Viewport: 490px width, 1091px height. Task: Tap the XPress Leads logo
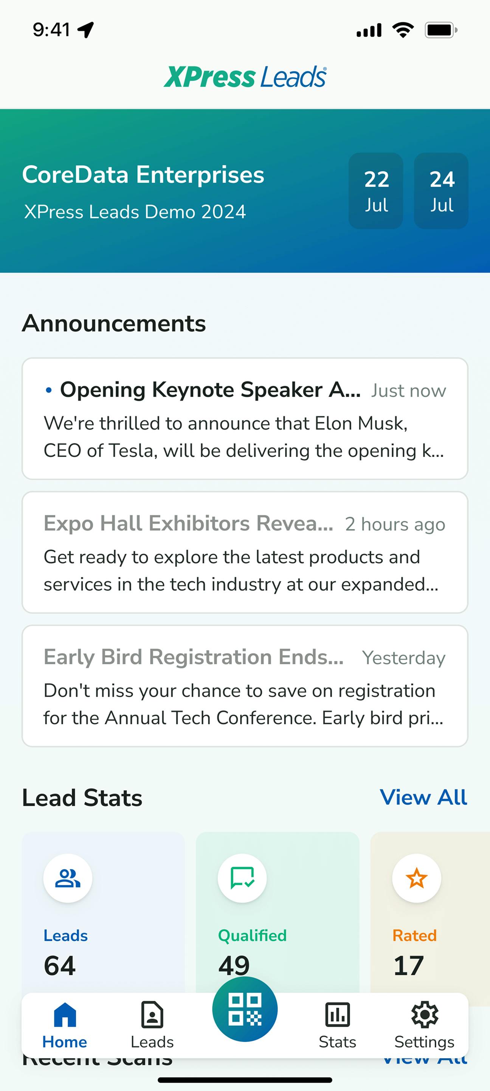(245, 77)
